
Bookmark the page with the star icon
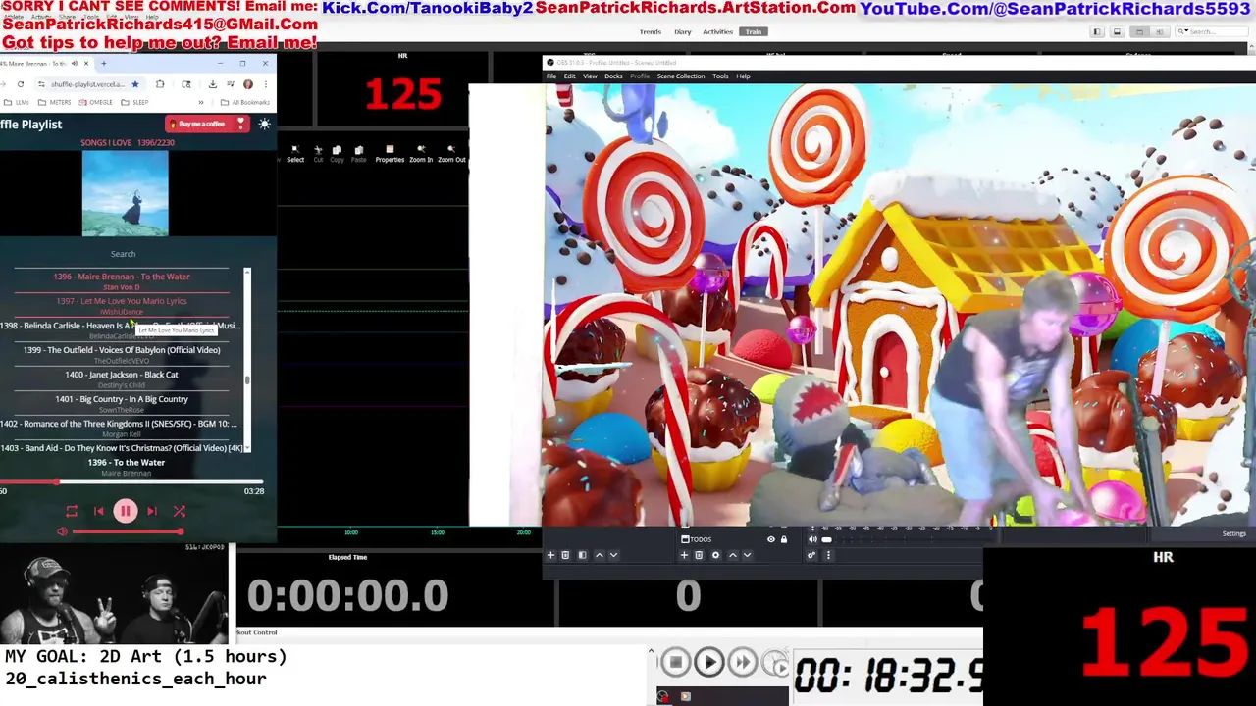tap(135, 84)
